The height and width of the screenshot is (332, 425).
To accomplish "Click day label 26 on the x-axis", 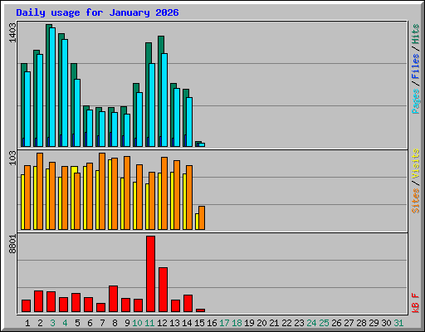I will point(336,323).
